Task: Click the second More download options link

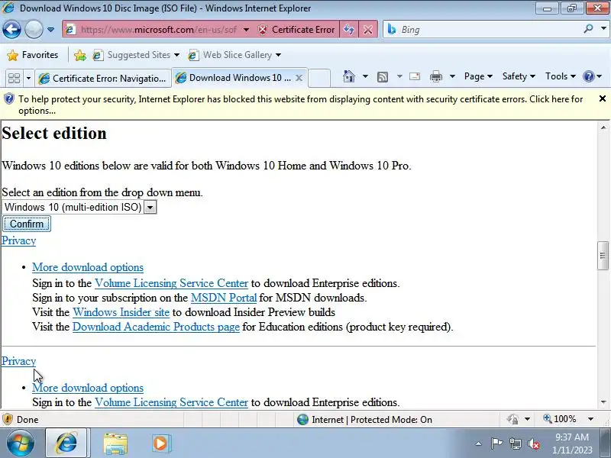Action: 88,388
